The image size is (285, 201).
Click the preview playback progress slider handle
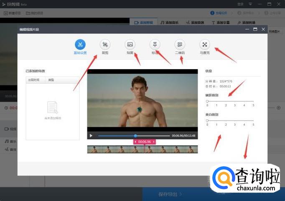135,136
